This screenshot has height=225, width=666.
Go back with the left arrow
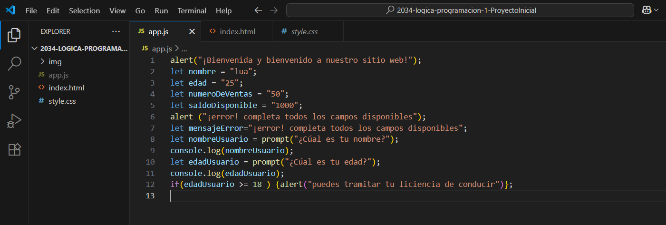coord(258,10)
